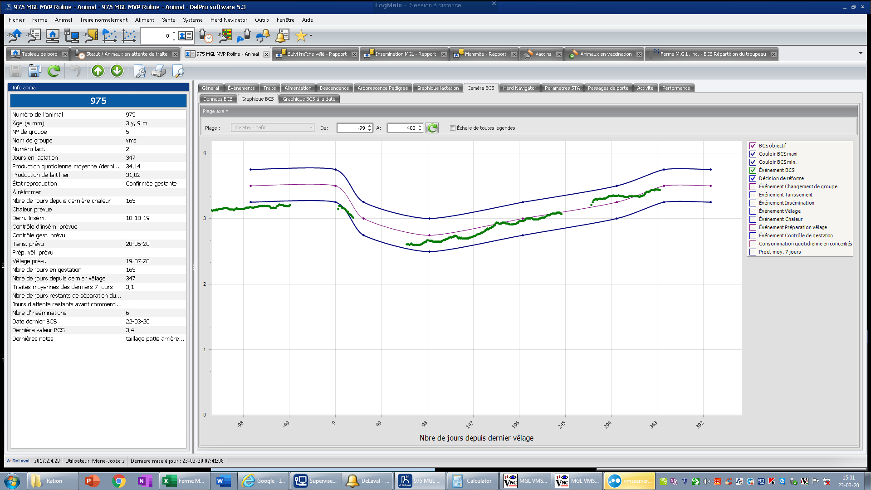Click the system computers network icon
871x490 pixels.
[72, 35]
